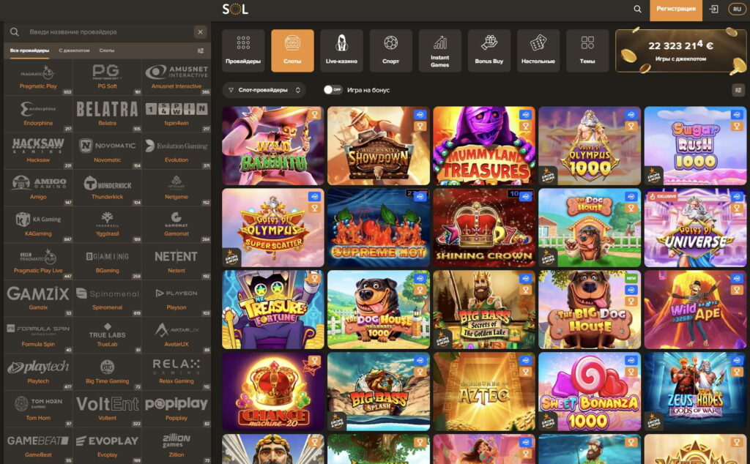The image size is (750, 464).
Task: Open the Live-казино category tile
Action: click(341, 50)
